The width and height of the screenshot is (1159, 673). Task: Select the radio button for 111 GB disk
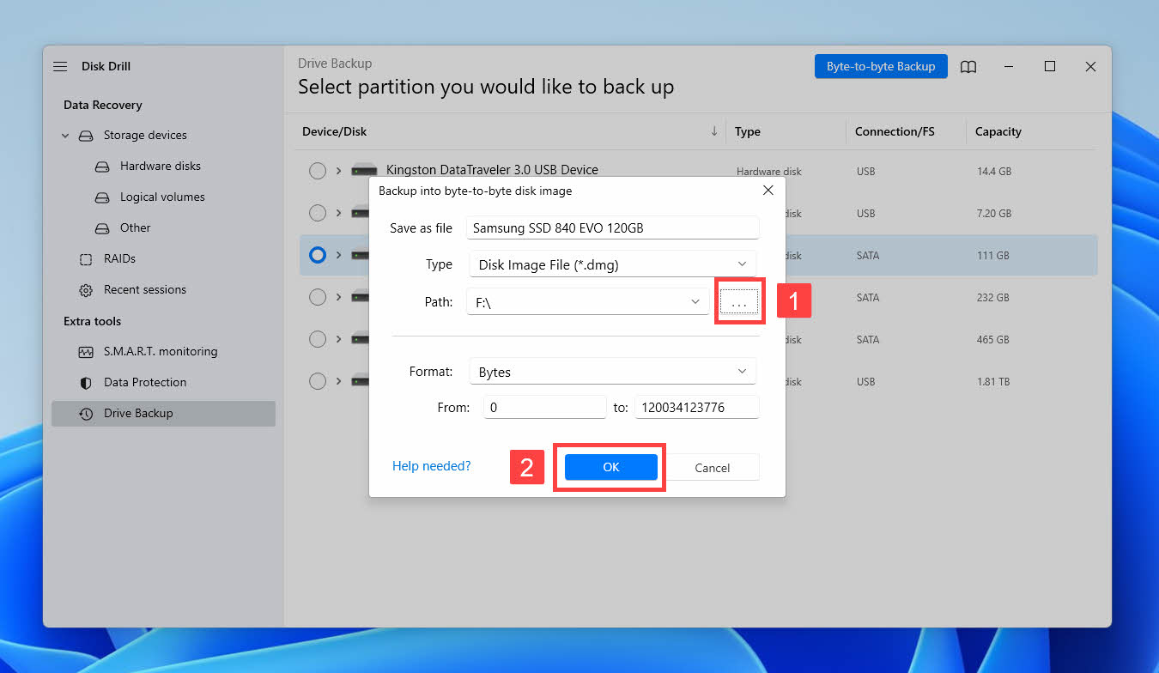[318, 255]
